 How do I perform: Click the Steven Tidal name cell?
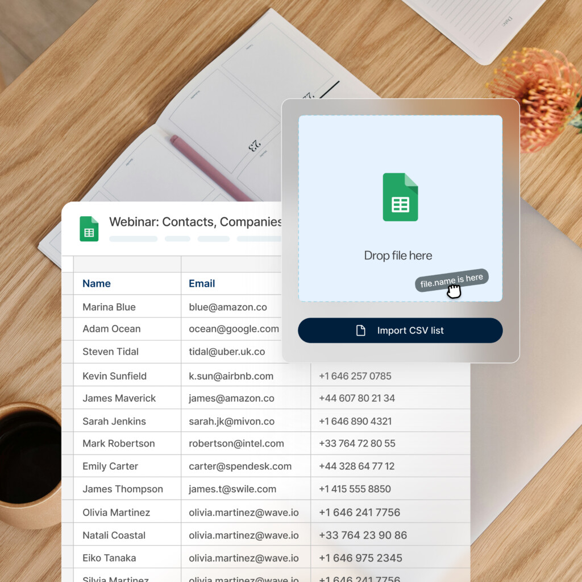click(110, 352)
